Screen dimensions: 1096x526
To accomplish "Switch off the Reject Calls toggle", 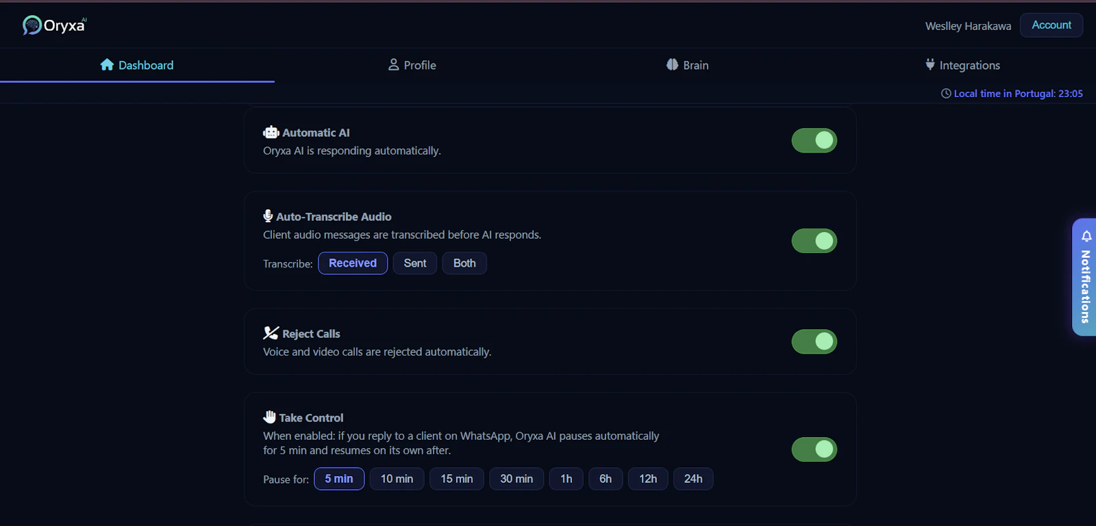I will [814, 341].
